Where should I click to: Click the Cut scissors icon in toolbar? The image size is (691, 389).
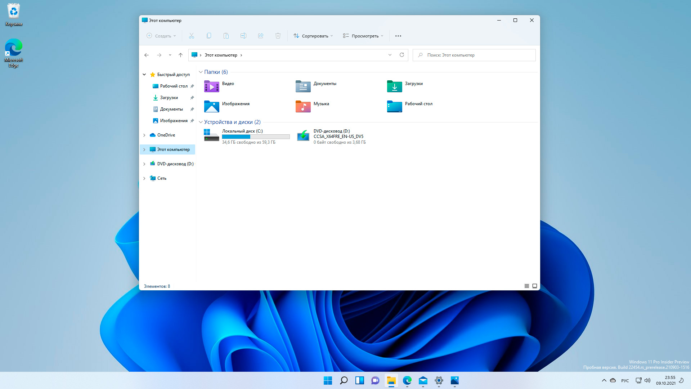coord(192,36)
